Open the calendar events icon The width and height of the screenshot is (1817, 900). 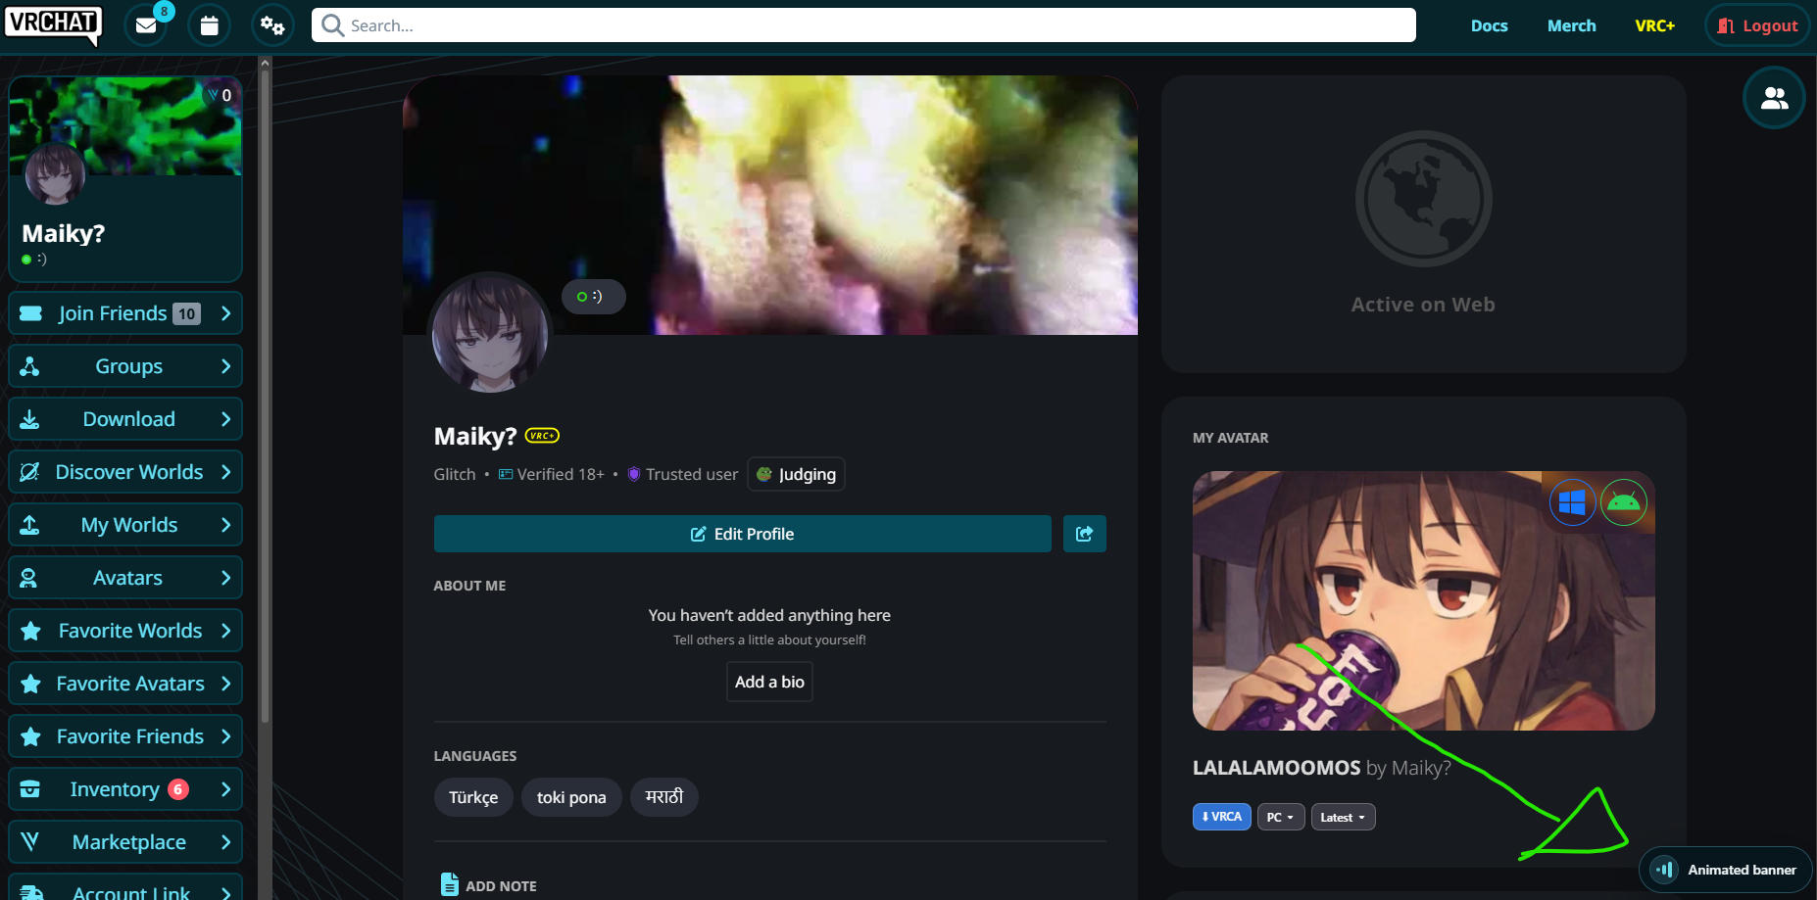click(x=209, y=25)
